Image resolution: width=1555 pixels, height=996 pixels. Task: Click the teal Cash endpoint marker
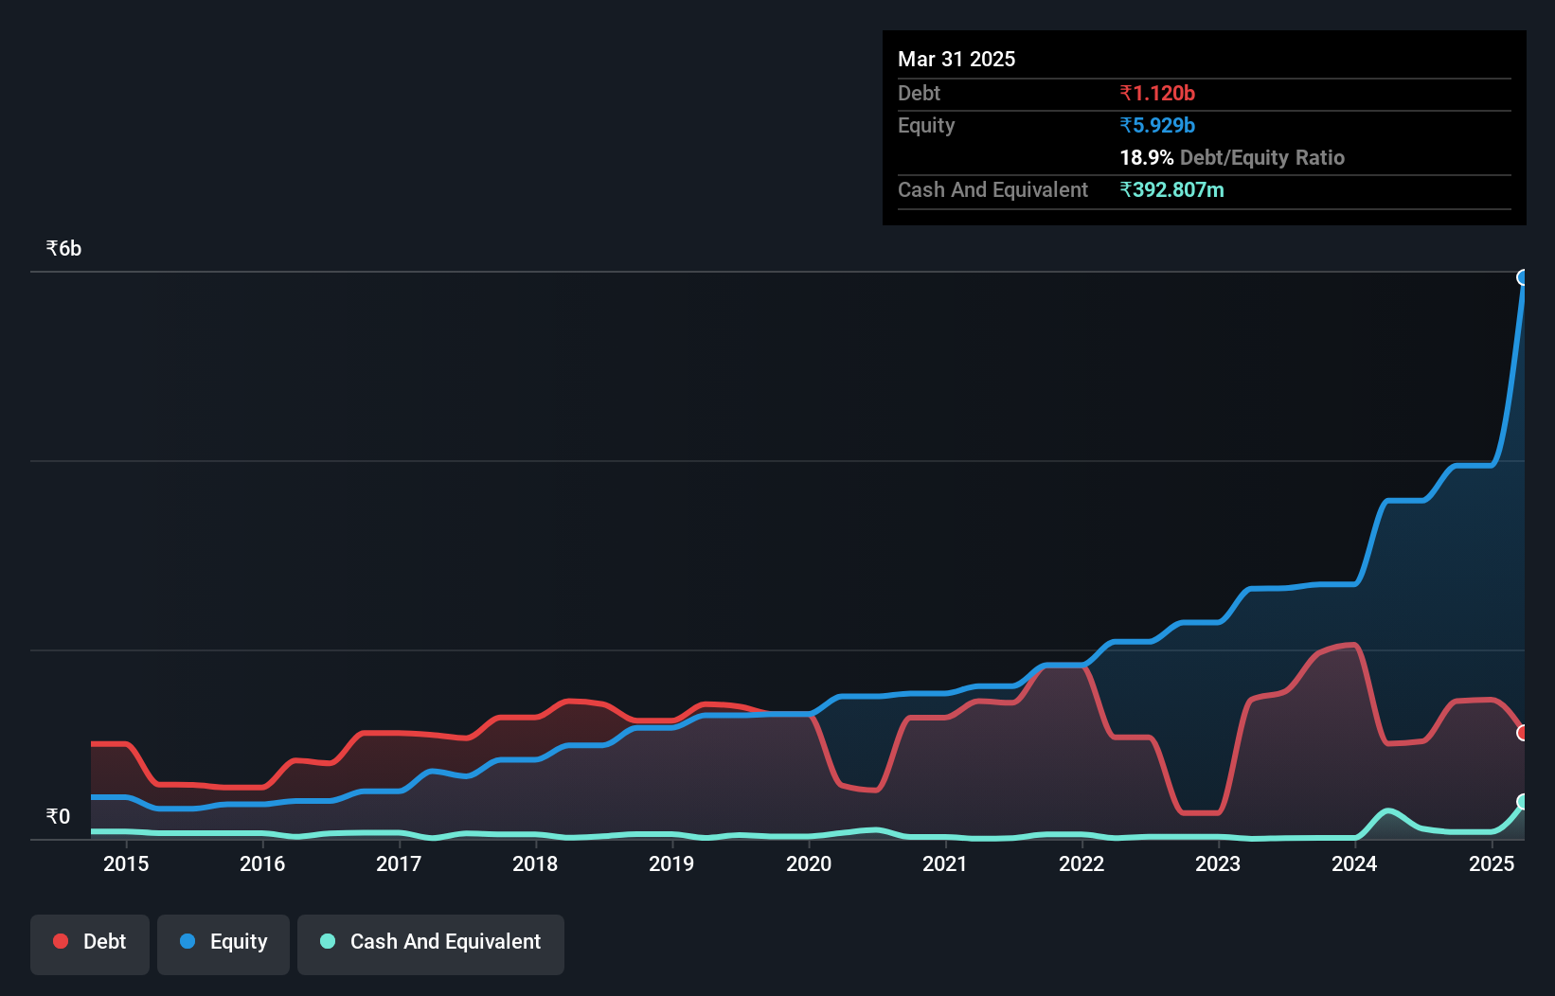point(1523,802)
